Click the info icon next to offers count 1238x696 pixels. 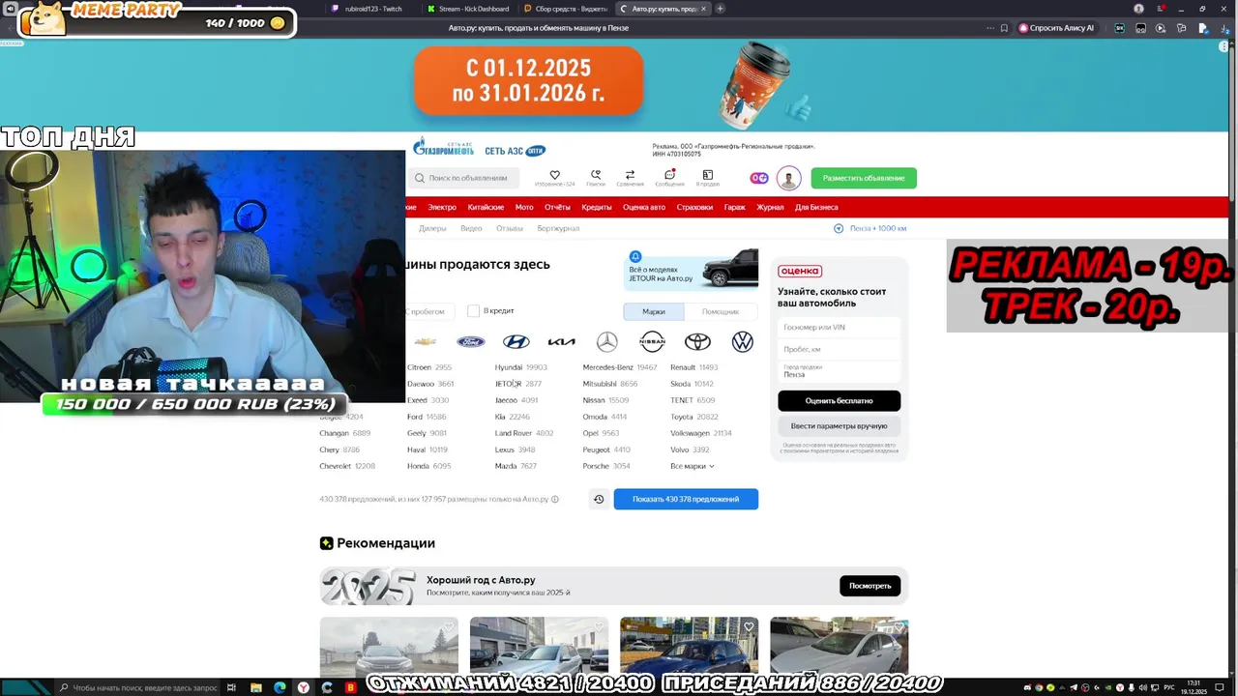pos(555,500)
